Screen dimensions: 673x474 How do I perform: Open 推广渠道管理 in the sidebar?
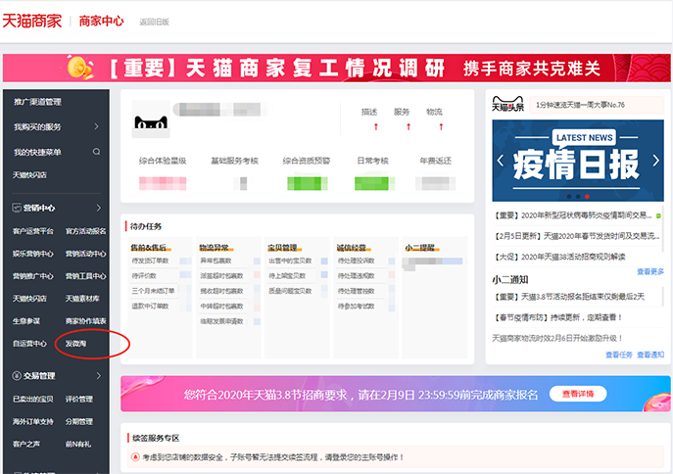(37, 102)
